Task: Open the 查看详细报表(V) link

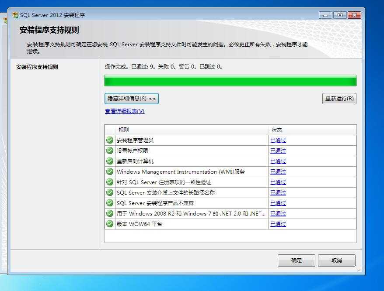Action: coord(125,111)
